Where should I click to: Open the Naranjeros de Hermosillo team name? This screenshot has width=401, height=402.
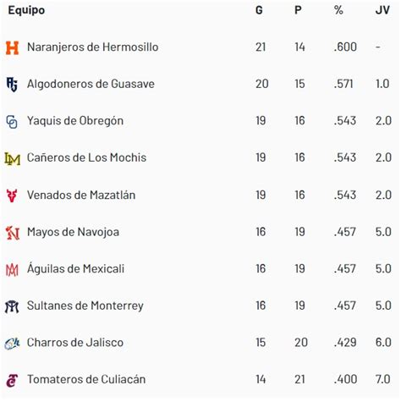[x=93, y=47]
